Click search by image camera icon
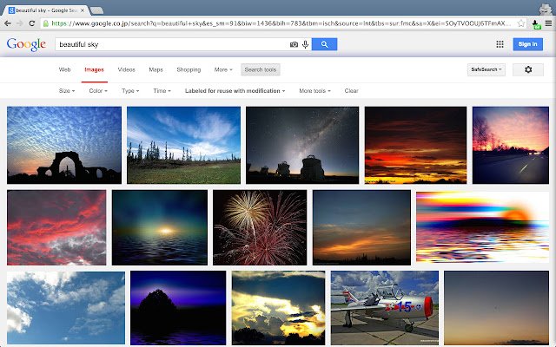 294,44
